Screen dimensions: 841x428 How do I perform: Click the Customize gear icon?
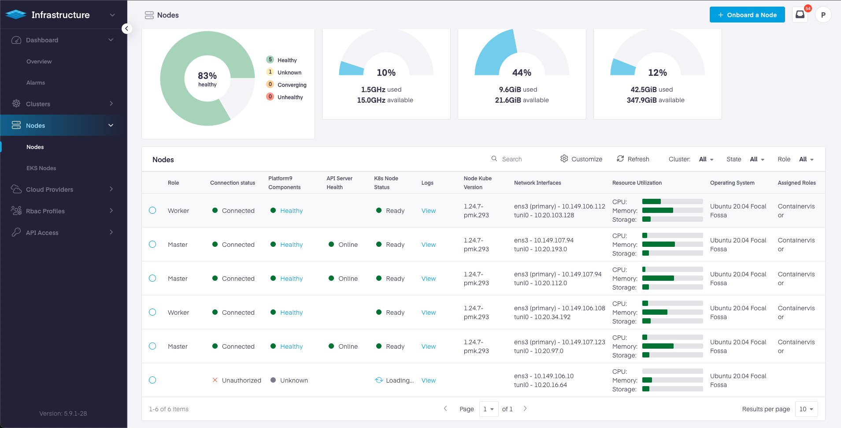[x=564, y=159]
